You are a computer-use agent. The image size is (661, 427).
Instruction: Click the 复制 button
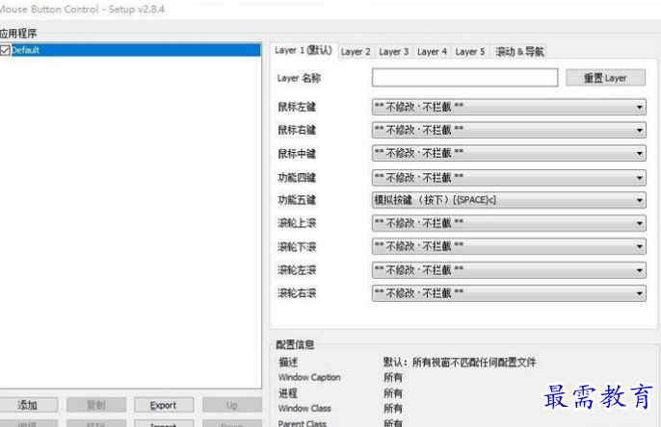96,405
